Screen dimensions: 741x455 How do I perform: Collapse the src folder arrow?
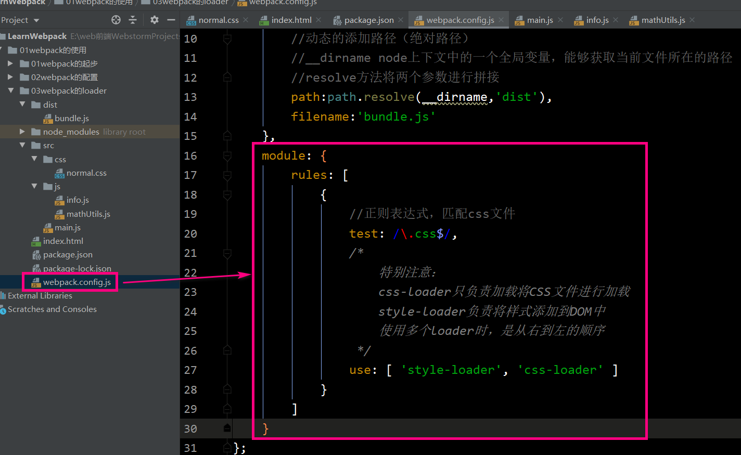tap(22, 145)
